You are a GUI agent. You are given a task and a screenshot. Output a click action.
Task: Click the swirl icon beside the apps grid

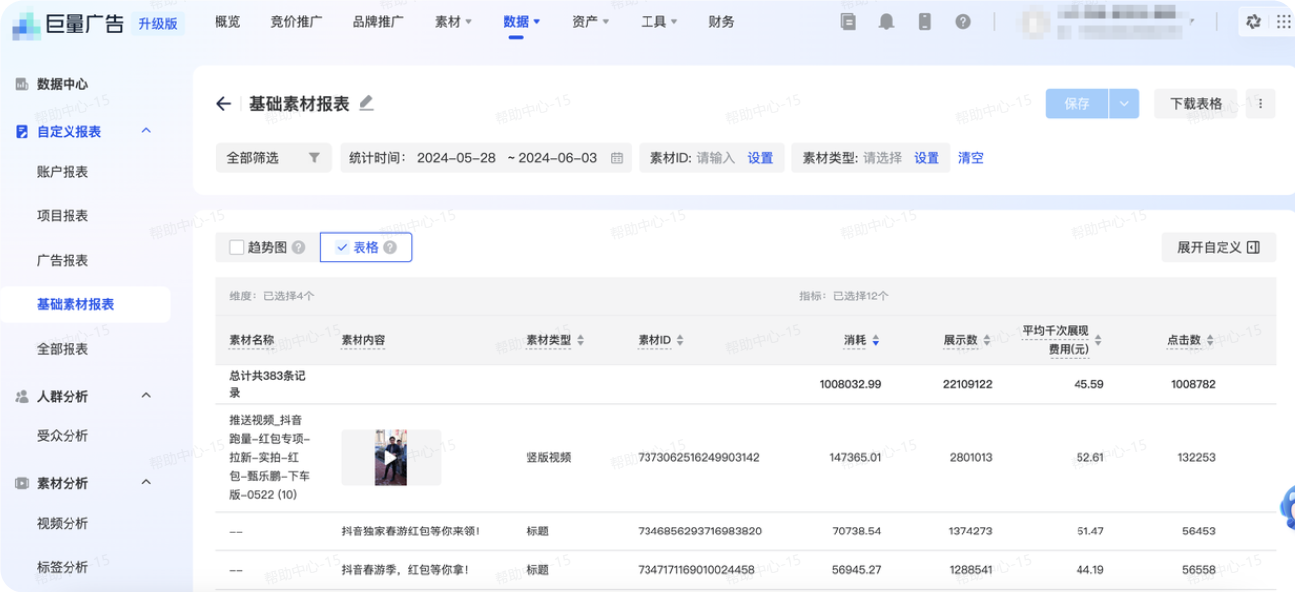click(1254, 22)
